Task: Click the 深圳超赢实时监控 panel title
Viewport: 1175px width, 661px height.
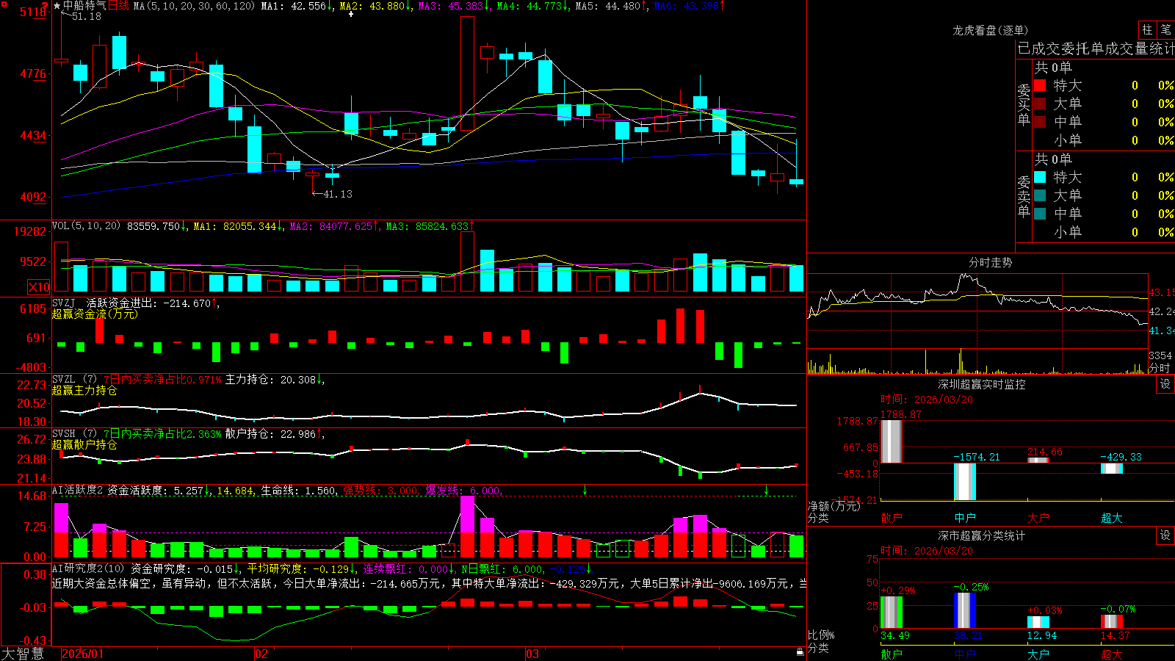Action: (x=982, y=384)
